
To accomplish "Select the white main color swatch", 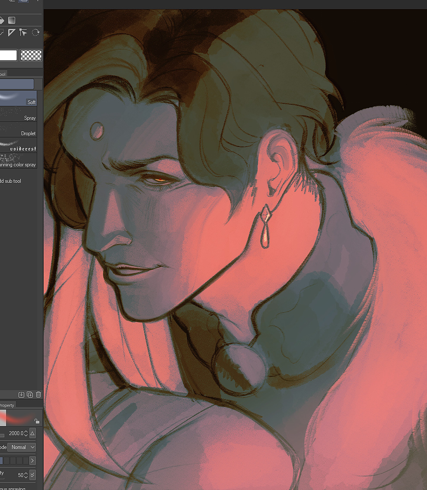I will [x=8, y=55].
